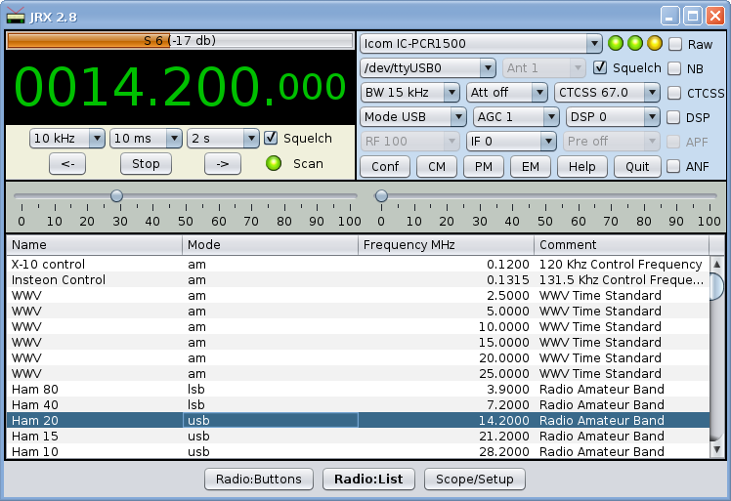Open the Icom IC-PCR1500 radio dropdown
This screenshot has height=501, width=731.
pyautogui.click(x=480, y=44)
